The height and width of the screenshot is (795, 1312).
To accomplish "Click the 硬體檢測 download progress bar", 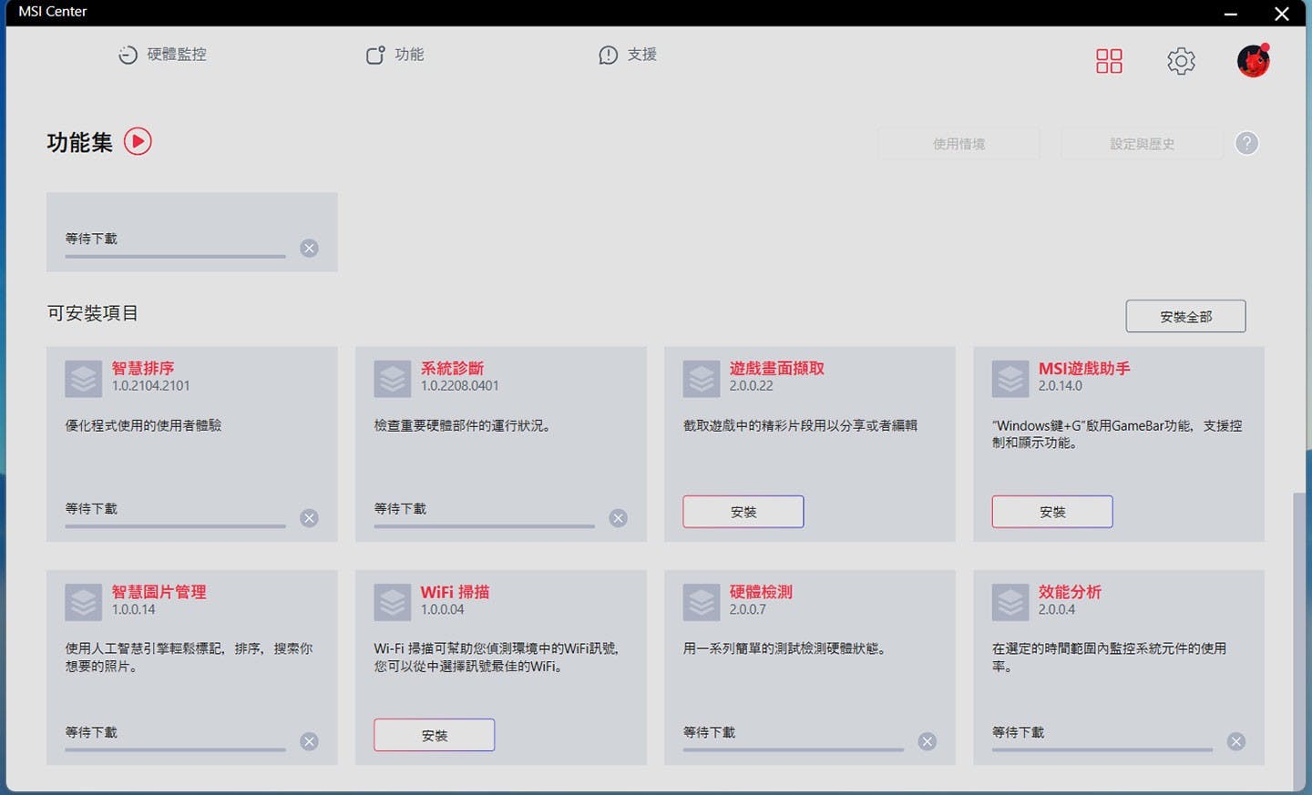I will tap(793, 749).
